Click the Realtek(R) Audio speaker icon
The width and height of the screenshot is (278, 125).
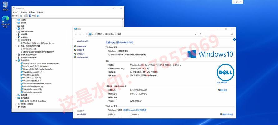pos(22,49)
